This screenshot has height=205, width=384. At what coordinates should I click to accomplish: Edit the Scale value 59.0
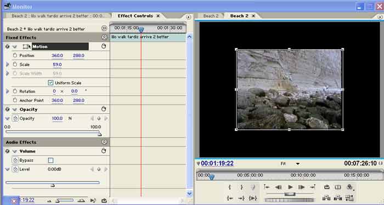(x=57, y=65)
